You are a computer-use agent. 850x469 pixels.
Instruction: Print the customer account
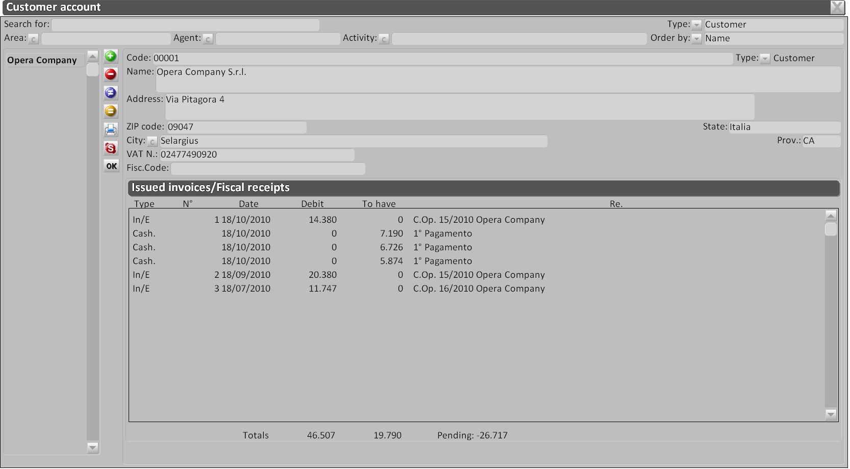coord(111,129)
